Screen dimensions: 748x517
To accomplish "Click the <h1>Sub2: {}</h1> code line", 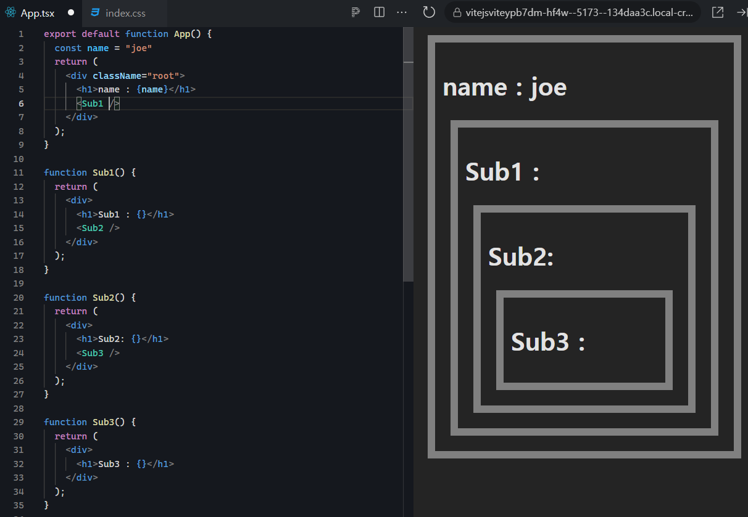I will coord(122,339).
